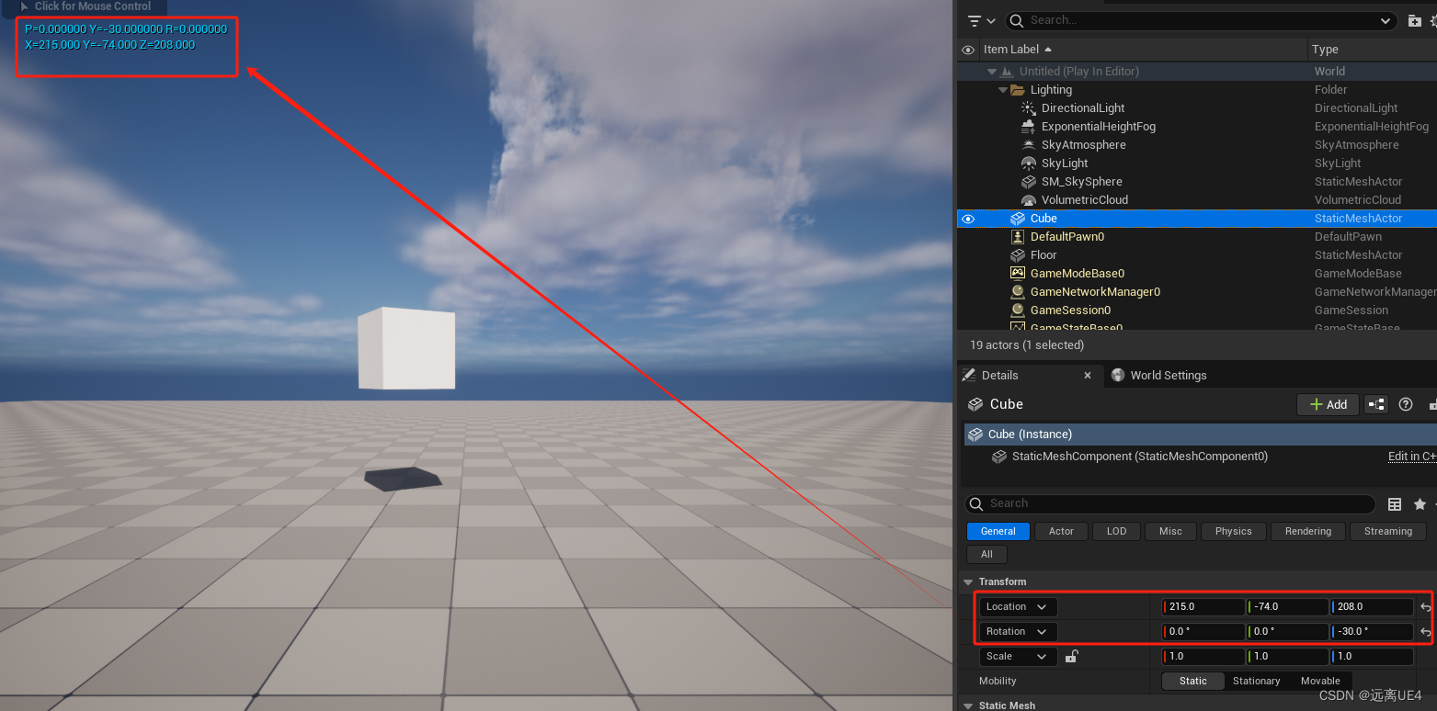The width and height of the screenshot is (1437, 711).
Task: Toggle Cube visibility eye in Outliner
Action: pyautogui.click(x=967, y=219)
